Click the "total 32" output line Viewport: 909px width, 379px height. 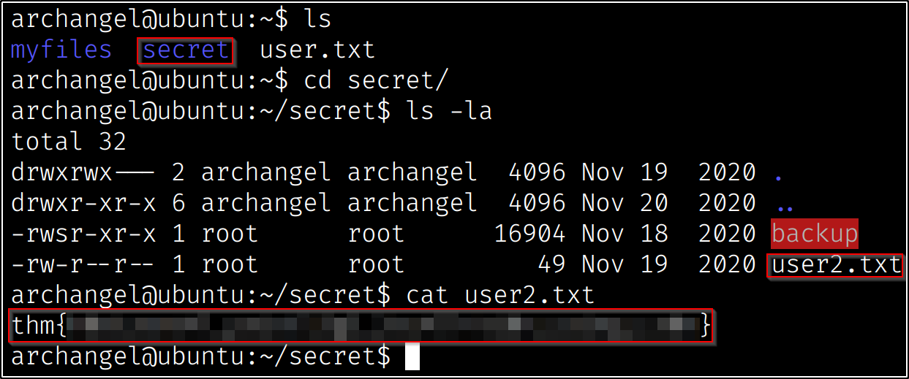pos(69,142)
